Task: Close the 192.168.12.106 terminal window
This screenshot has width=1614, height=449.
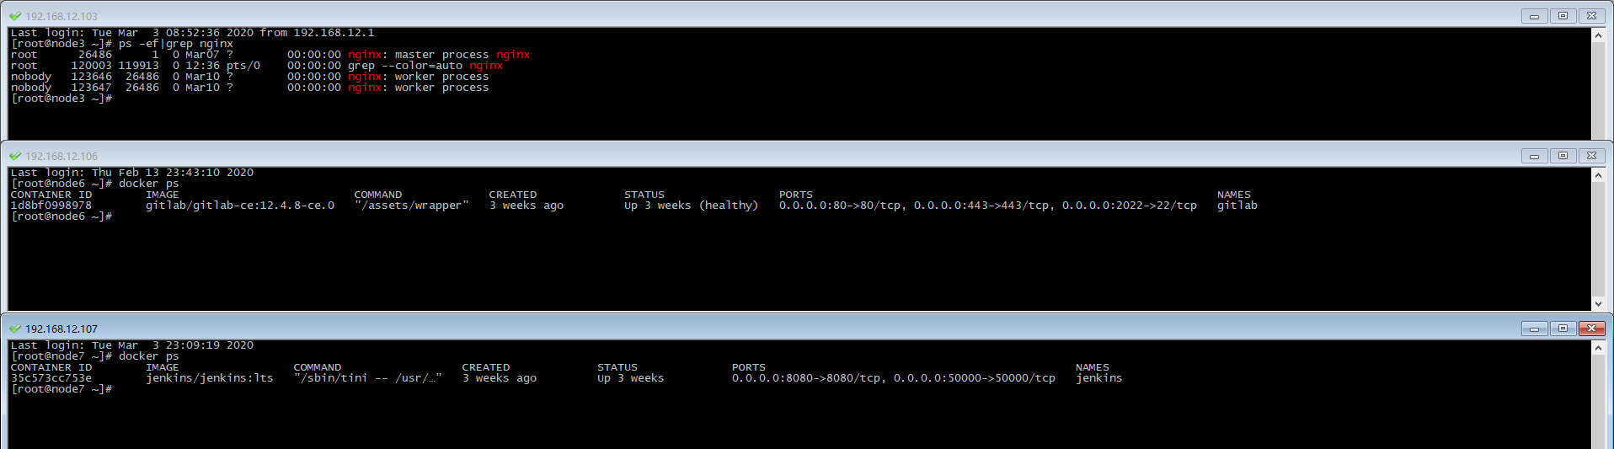Action: tap(1591, 156)
